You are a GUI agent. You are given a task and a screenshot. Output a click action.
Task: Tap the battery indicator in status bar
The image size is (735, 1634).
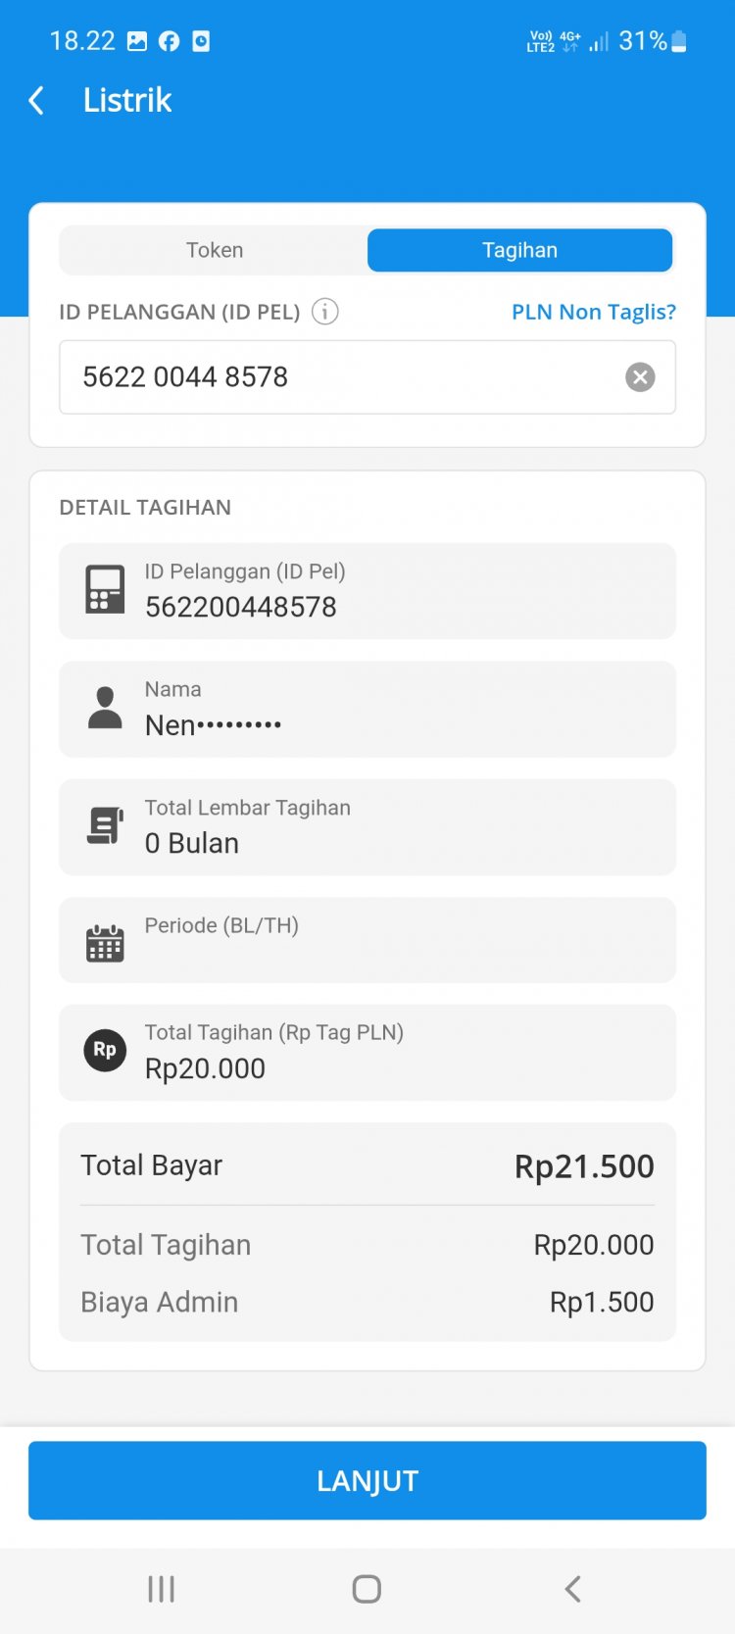679,41
